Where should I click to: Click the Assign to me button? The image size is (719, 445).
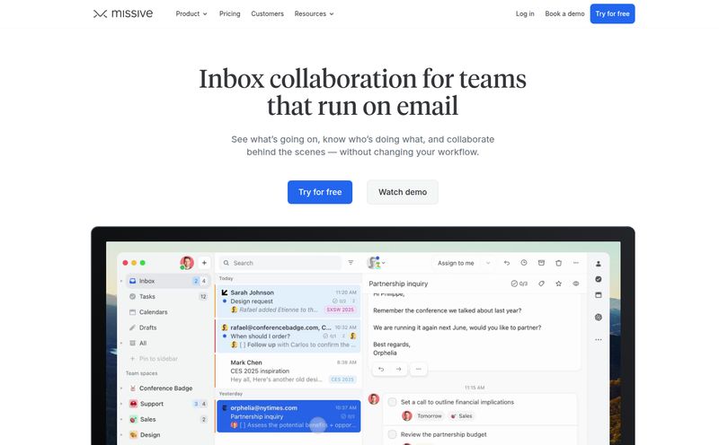click(456, 263)
